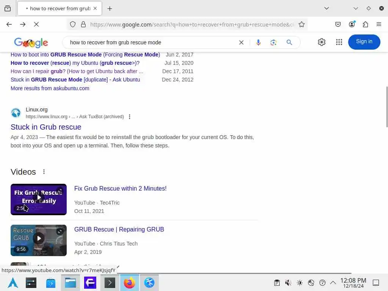Screen dimensions: 388x291
Task: Click the 12:08 PM clock
Action: 353,283
